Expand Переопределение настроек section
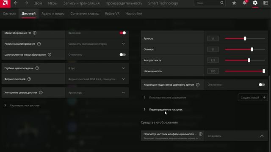The width and height of the screenshot is (271, 152). click(x=163, y=110)
